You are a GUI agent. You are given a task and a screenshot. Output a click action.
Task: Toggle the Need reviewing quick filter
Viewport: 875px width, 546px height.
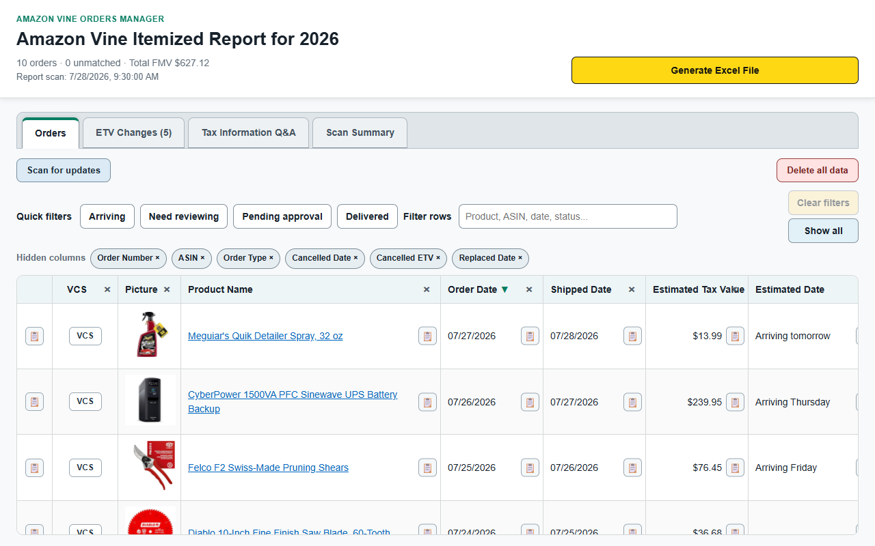184,216
